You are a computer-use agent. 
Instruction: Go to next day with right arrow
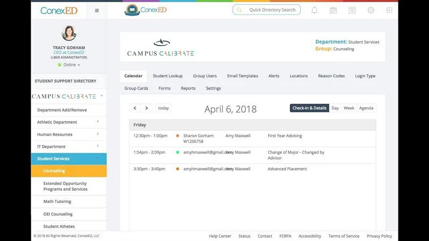coord(146,108)
